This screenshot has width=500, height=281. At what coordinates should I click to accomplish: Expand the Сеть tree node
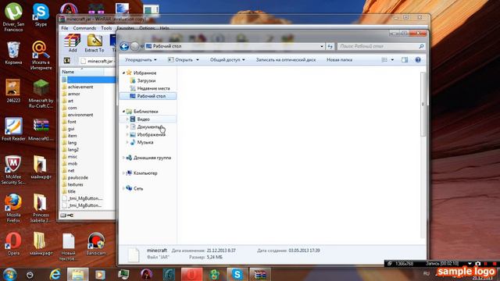click(x=123, y=189)
